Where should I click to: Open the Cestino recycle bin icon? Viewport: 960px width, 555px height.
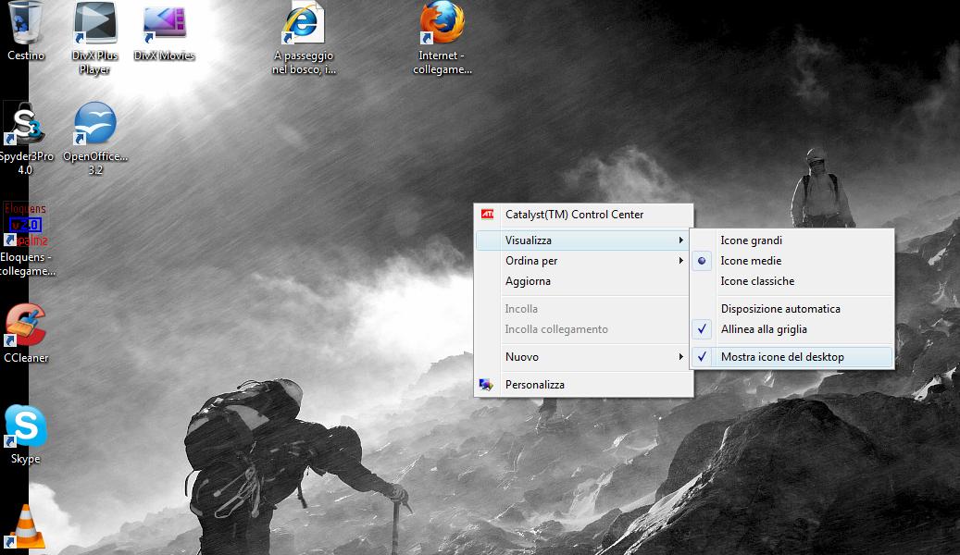tap(26, 25)
